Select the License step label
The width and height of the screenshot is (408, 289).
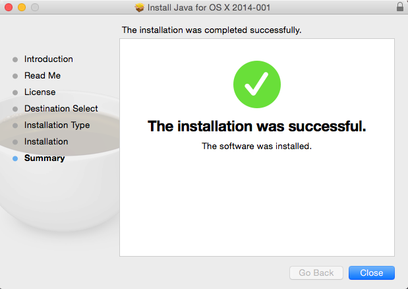40,92
